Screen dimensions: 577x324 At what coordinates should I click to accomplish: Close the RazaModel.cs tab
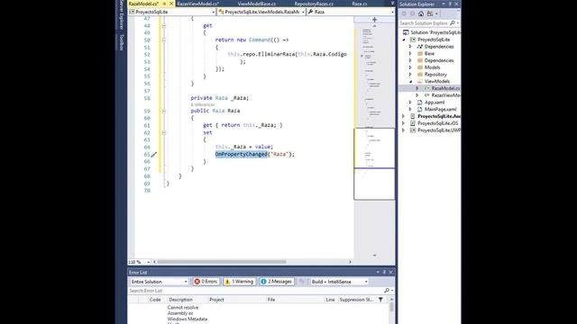[x=171, y=4]
